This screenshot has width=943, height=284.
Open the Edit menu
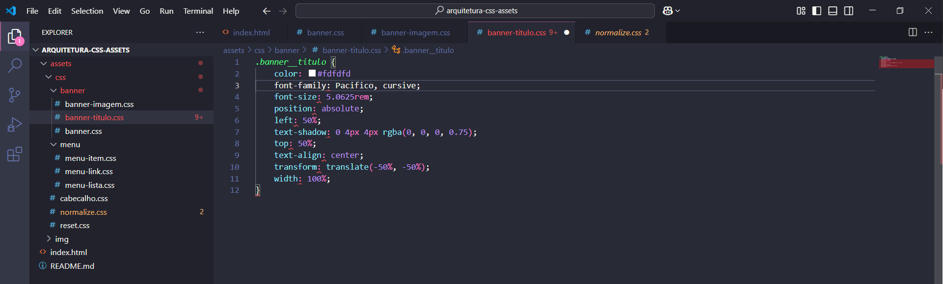54,11
